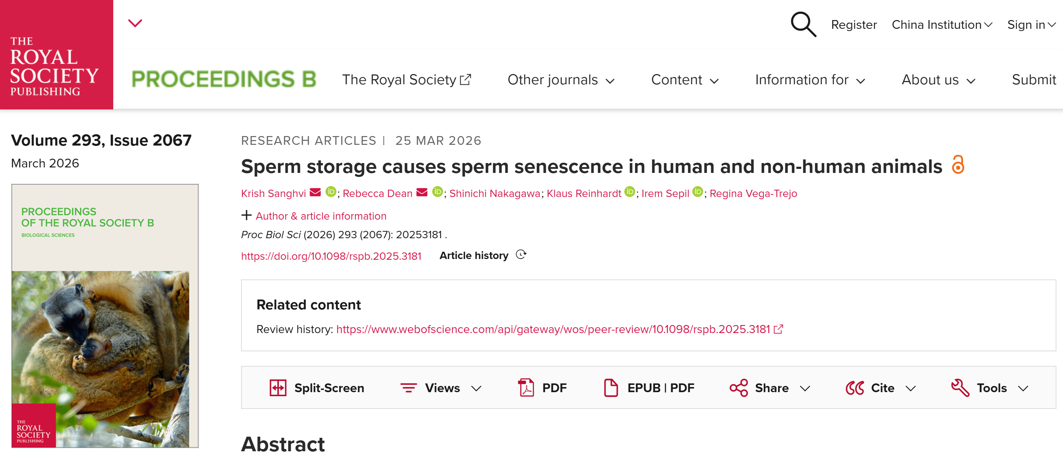Click the Register link

click(853, 25)
